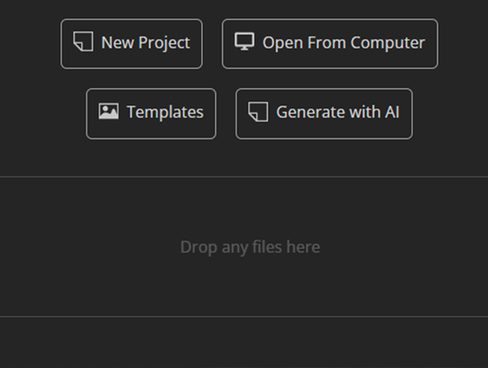Click the word "AI" on the generate button
Viewport: 488px width, 368px height.
(391, 112)
